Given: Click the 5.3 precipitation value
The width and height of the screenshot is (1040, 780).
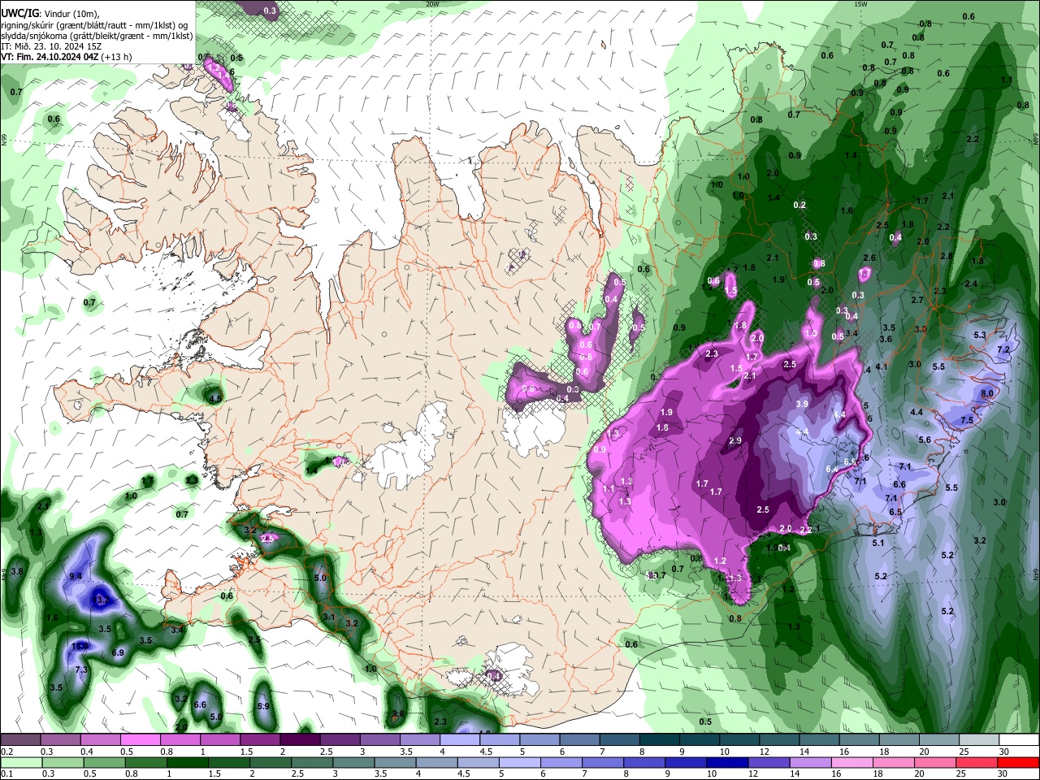Looking at the screenshot, I should [980, 335].
